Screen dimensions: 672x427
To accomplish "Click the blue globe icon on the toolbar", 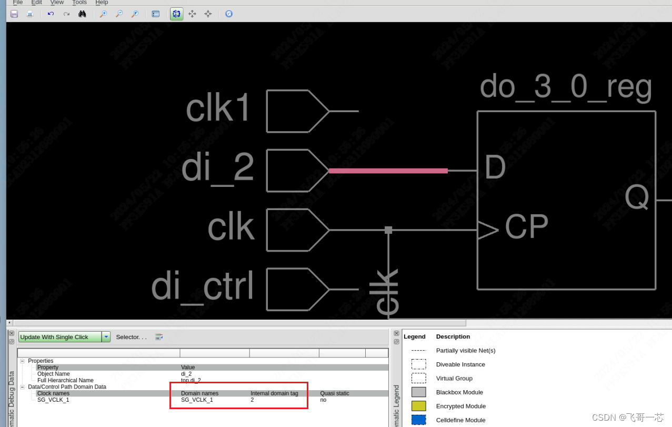I will click(228, 14).
